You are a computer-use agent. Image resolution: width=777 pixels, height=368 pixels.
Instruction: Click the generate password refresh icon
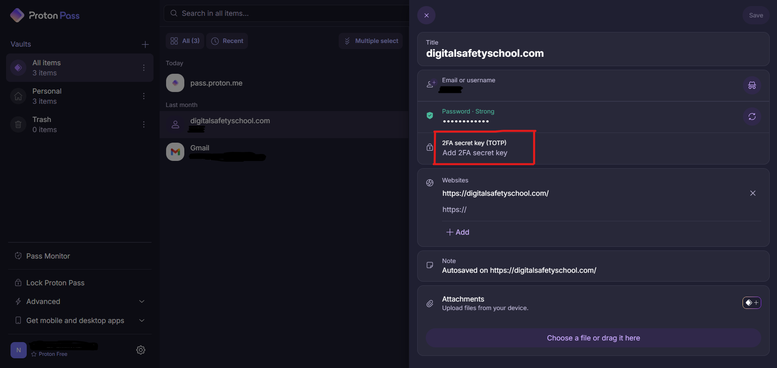tap(752, 117)
